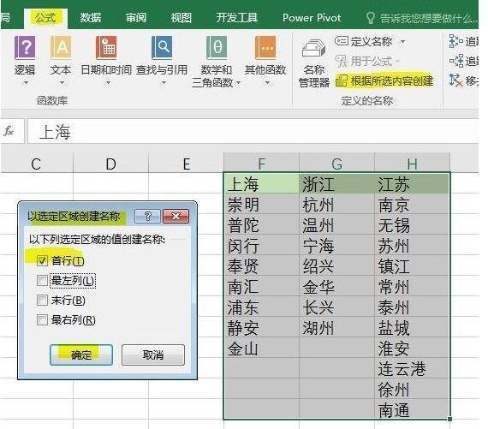Enable the 最右列(R) checkbox

point(42,319)
